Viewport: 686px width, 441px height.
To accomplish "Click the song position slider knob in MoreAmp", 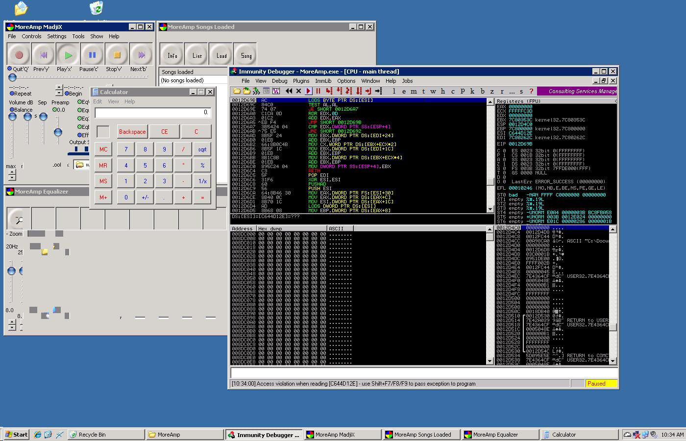I will pyautogui.click(x=12, y=77).
